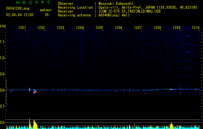Click the 1209 time axis label
203x129 pixels.
point(177,28)
